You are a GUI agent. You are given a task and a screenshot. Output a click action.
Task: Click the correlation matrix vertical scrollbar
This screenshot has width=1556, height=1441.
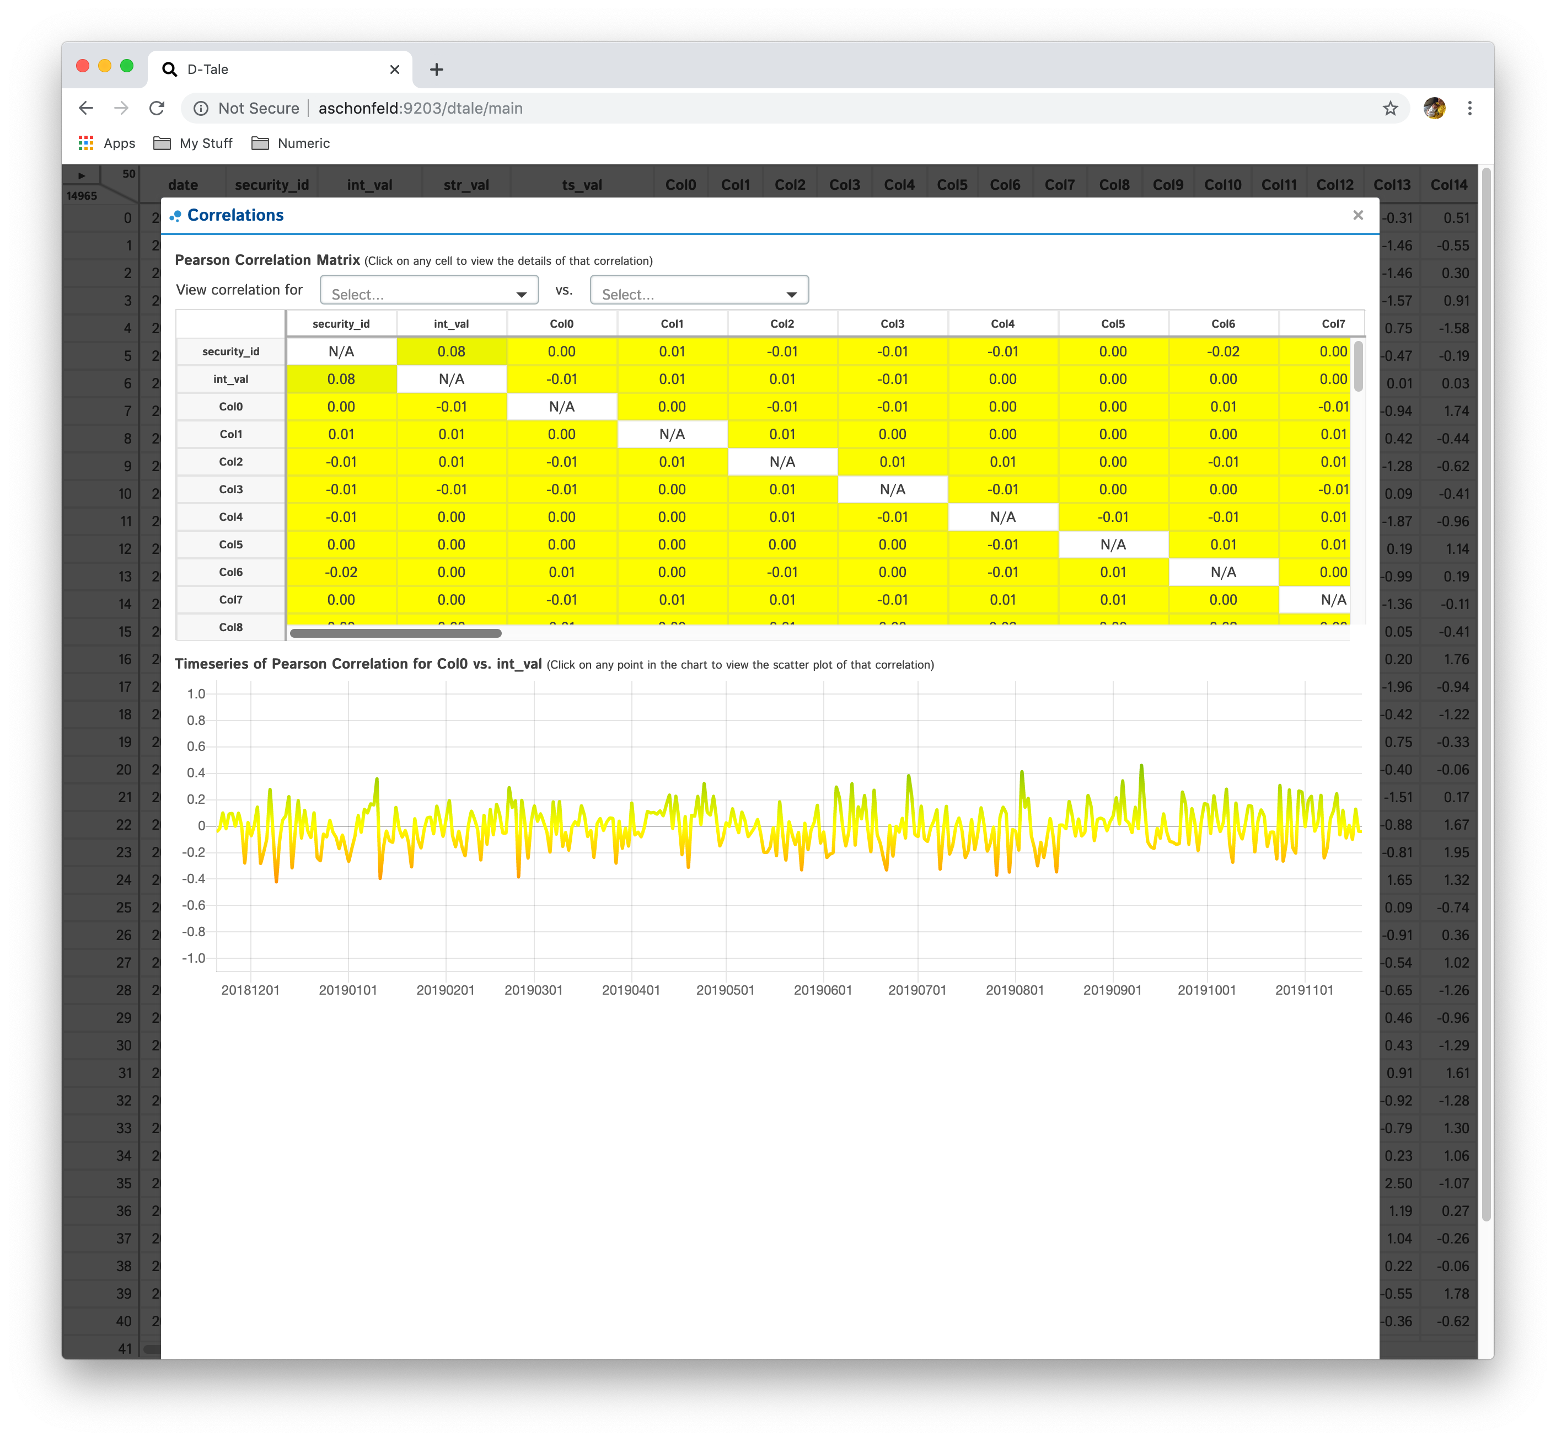point(1359,366)
